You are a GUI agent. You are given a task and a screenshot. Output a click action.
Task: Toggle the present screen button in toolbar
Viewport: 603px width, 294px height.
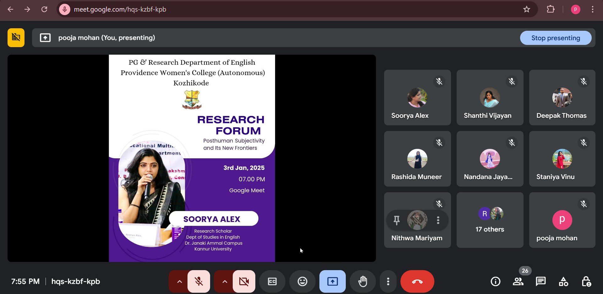[332, 281]
